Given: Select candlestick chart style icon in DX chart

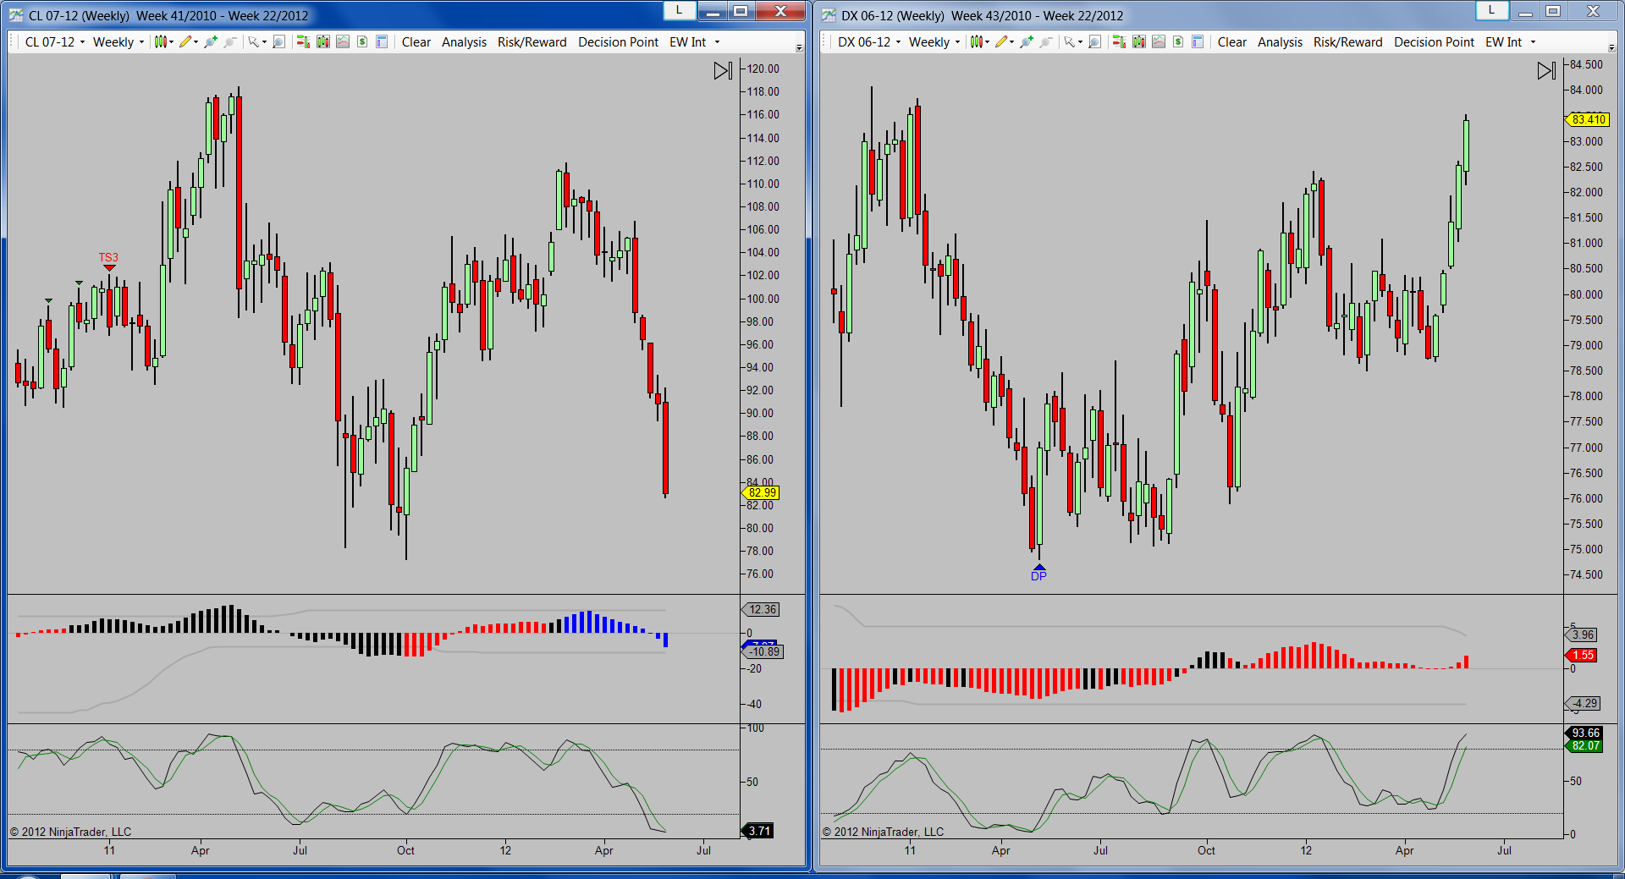Looking at the screenshot, I should (977, 41).
